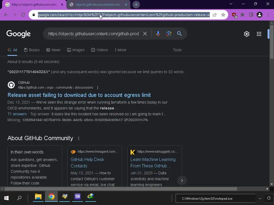
Task: Switch to Videos results
Action: pos(100,50)
